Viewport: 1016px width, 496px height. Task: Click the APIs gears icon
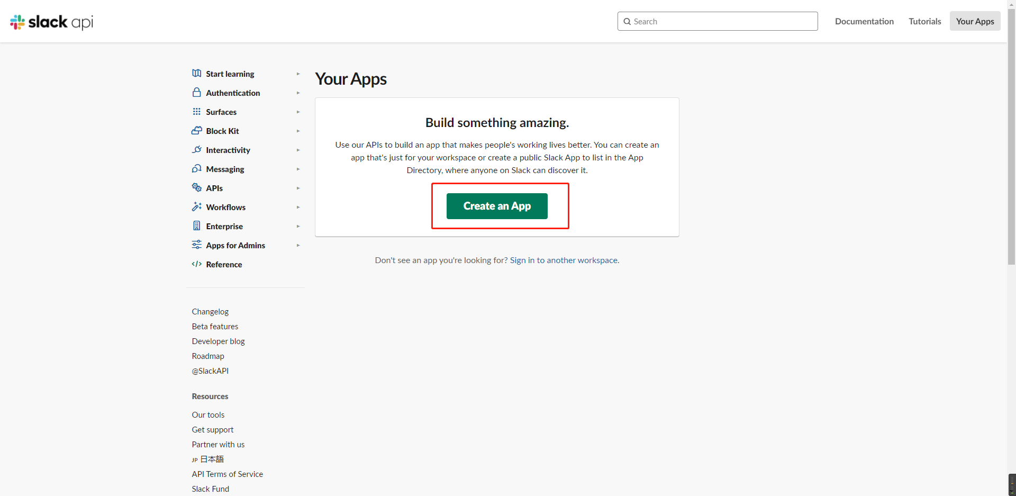pyautogui.click(x=197, y=188)
